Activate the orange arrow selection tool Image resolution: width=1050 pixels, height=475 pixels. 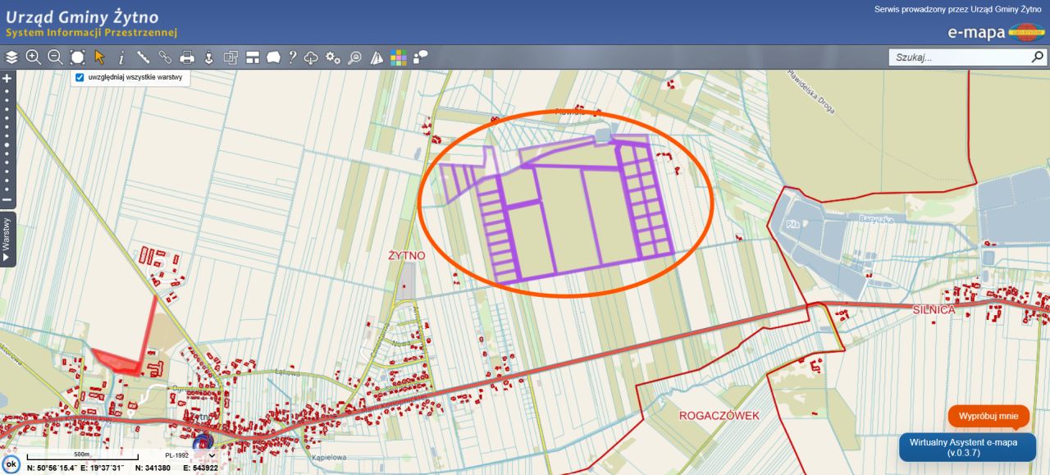point(99,57)
